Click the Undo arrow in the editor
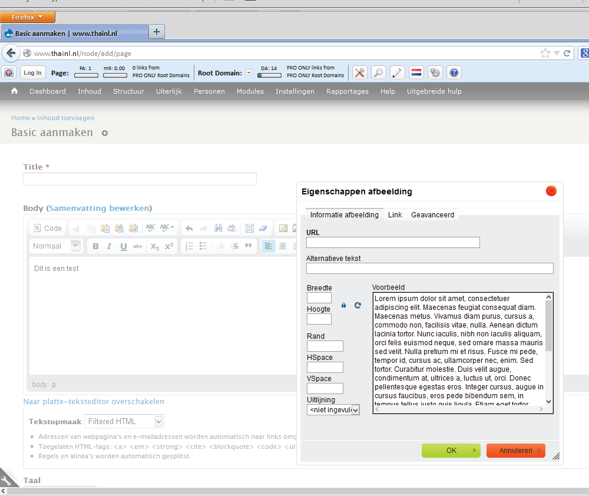589x496 pixels. click(189, 228)
